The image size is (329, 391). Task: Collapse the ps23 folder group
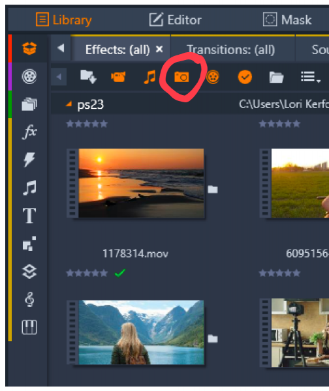click(x=69, y=104)
